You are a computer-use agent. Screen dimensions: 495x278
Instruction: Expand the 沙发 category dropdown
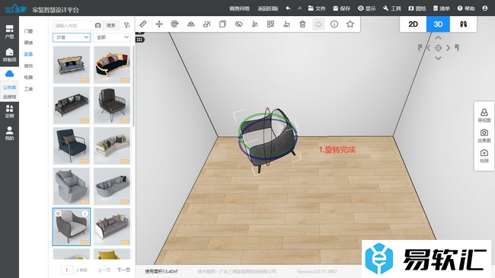point(72,37)
